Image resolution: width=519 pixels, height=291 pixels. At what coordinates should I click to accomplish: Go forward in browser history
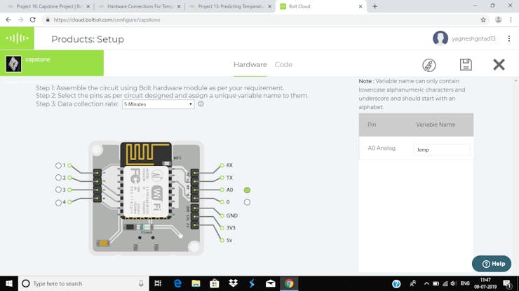coord(20,20)
